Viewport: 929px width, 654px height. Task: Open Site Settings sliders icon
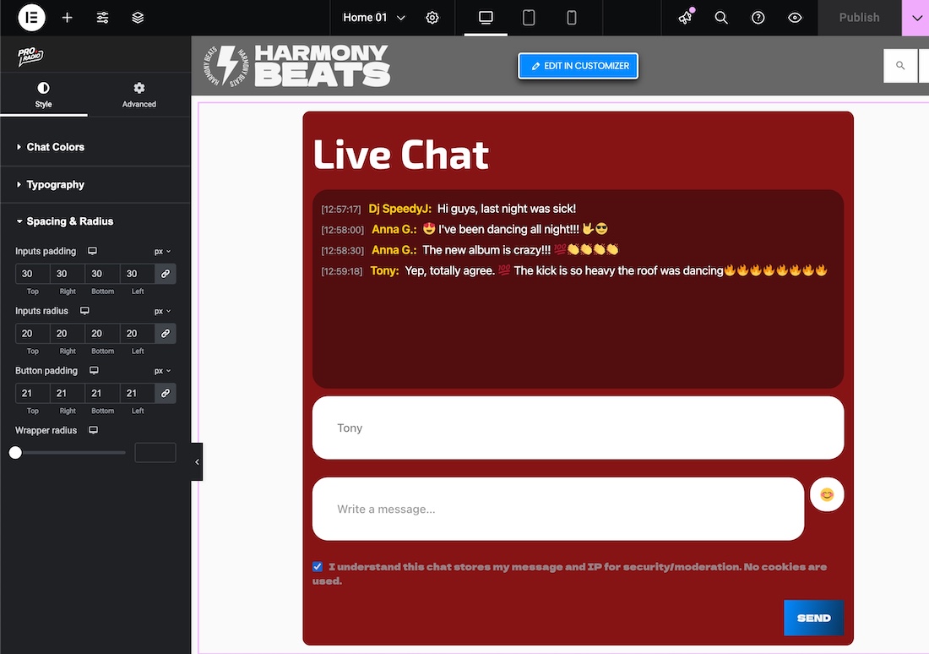click(103, 18)
